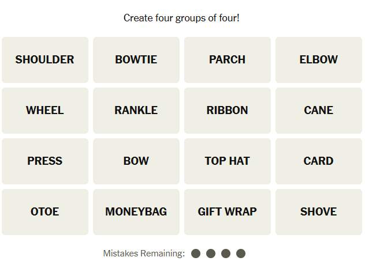Pick the MONEYBAG word tile
This screenshot has width=365, height=261.
tap(136, 212)
